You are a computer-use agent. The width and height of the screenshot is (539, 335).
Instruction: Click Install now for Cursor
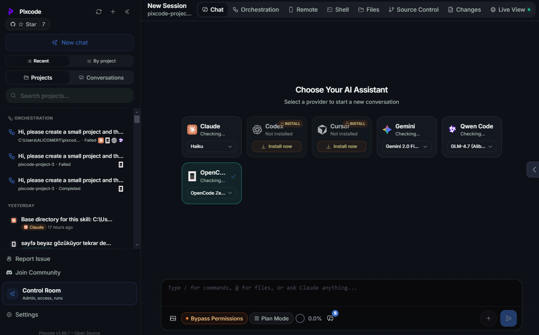(x=342, y=147)
